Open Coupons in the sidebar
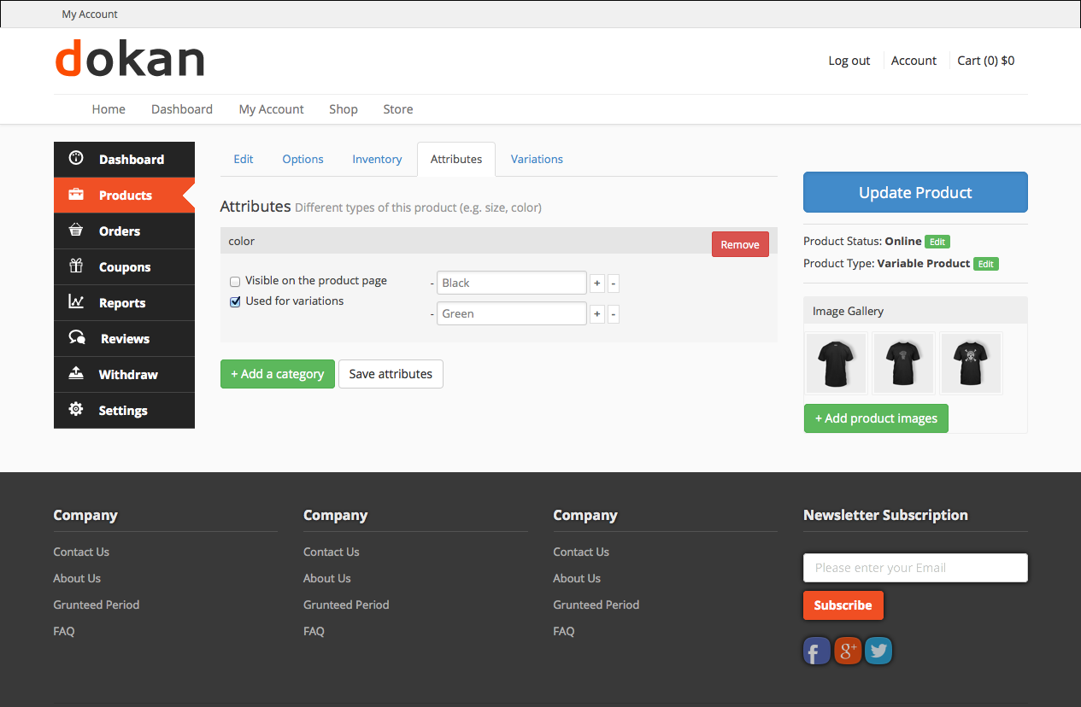 pyautogui.click(x=124, y=266)
